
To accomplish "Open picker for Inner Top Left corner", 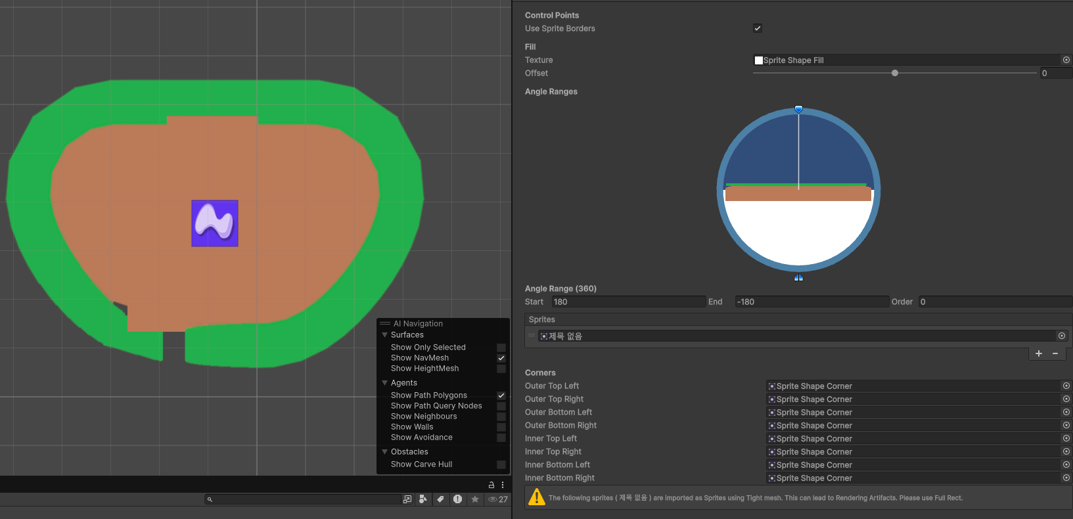I will pos(1066,438).
